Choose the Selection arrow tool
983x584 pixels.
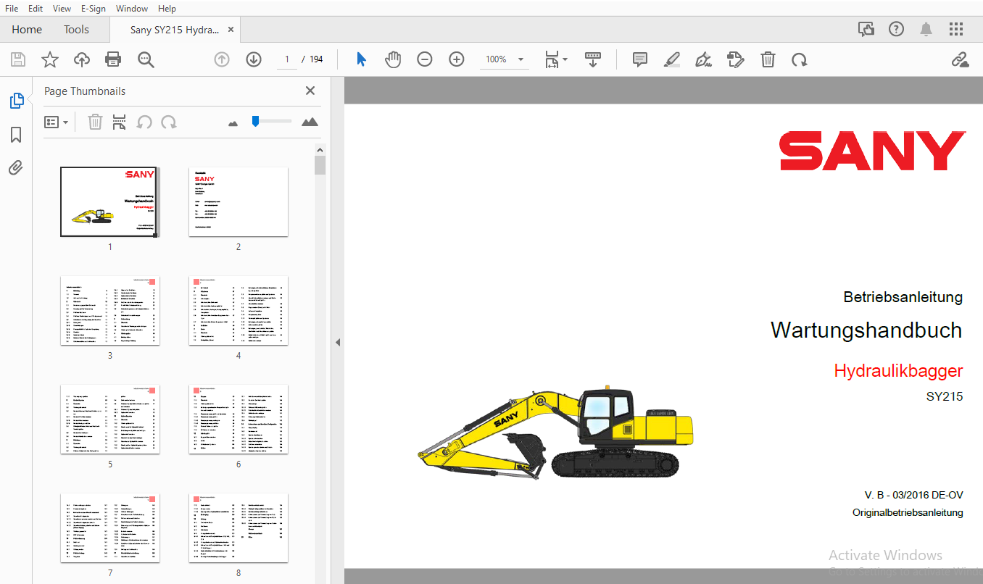[x=361, y=59]
